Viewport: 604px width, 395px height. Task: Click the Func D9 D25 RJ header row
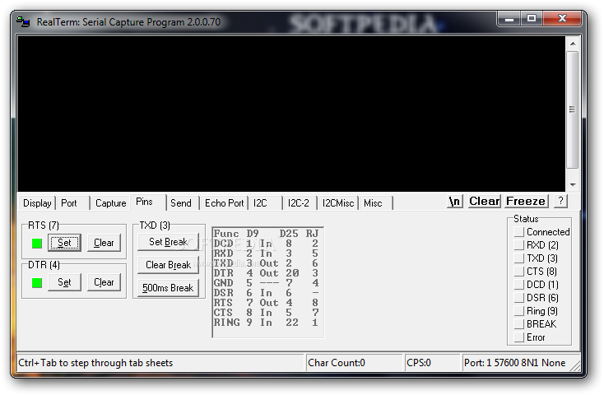click(266, 234)
